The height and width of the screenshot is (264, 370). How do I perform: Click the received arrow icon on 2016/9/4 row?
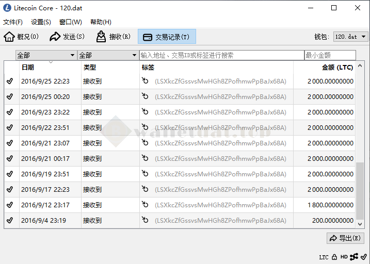click(x=145, y=220)
